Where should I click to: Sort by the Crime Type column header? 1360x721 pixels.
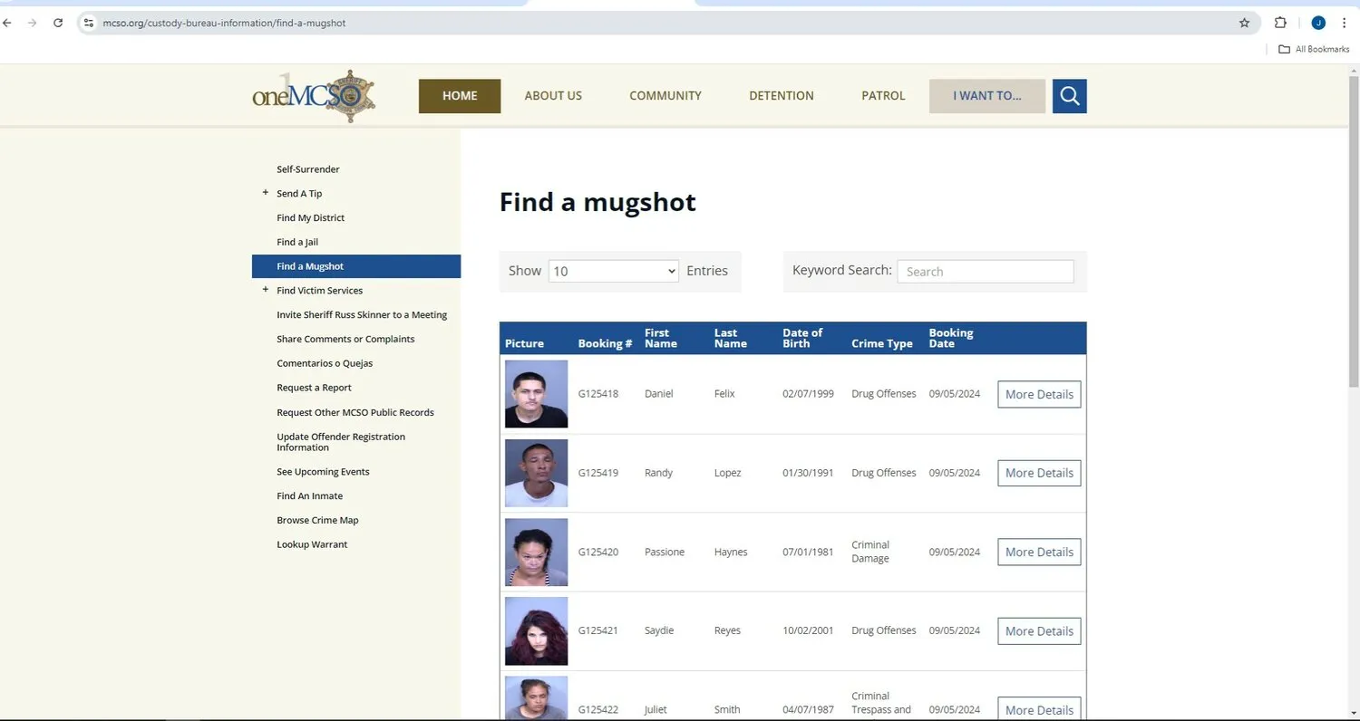(x=881, y=343)
